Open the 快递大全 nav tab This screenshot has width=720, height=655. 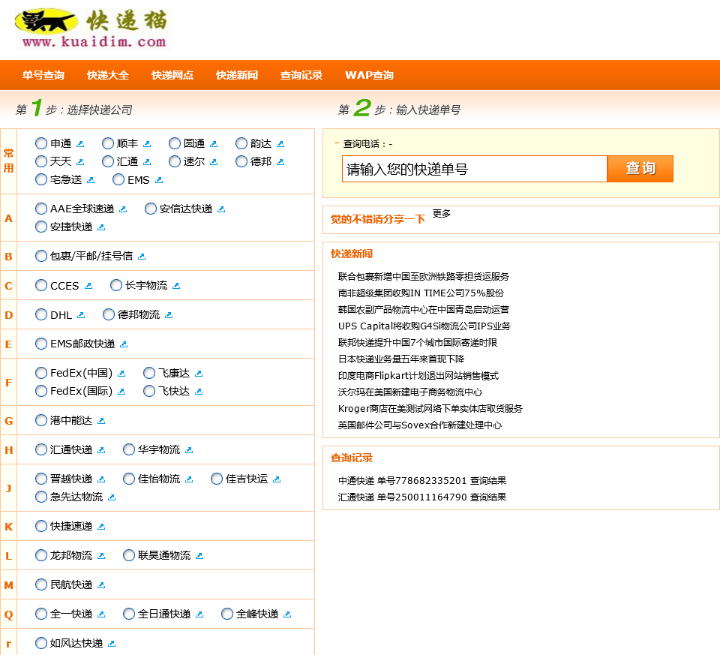click(x=108, y=75)
